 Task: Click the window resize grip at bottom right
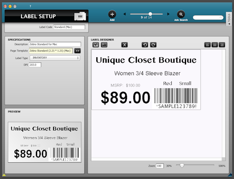coord(230,174)
